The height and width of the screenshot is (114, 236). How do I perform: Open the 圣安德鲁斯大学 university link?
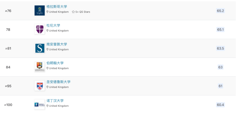coord(58,82)
